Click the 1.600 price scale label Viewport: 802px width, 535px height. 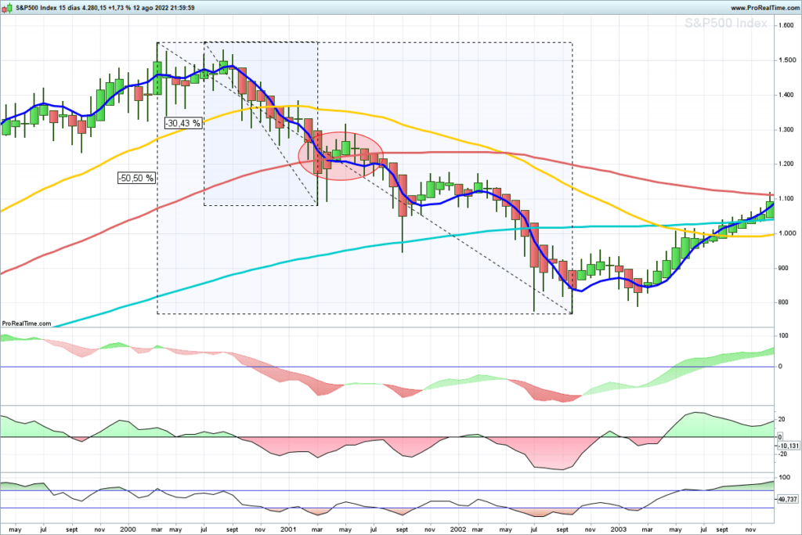click(x=786, y=26)
